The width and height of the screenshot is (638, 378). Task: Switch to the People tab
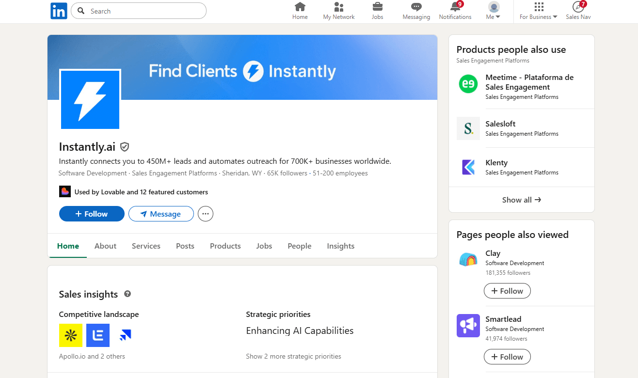[x=300, y=246]
